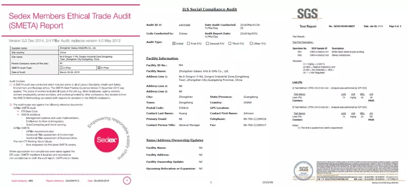Click the Date of Audit value March 28-29

70,72
